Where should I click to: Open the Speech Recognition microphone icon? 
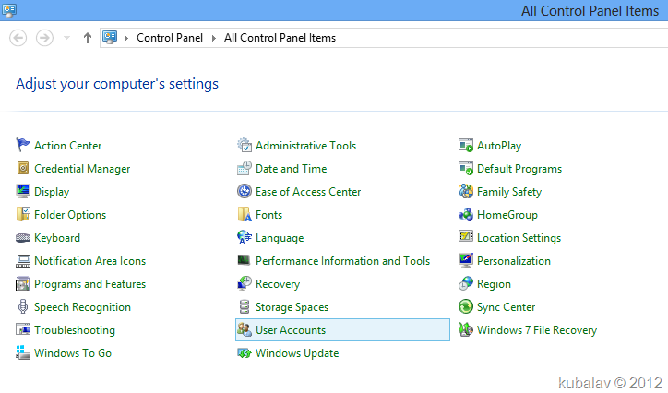23,306
